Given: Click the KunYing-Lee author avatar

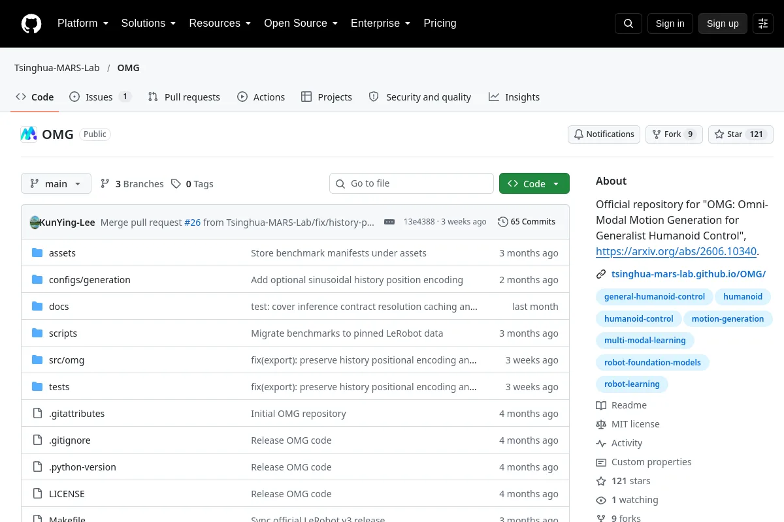Looking at the screenshot, I should (35, 222).
